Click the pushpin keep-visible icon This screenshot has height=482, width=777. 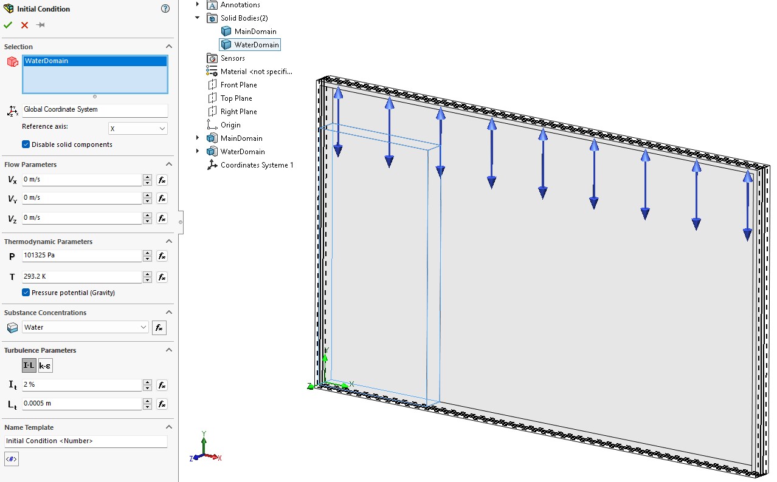[x=40, y=25]
